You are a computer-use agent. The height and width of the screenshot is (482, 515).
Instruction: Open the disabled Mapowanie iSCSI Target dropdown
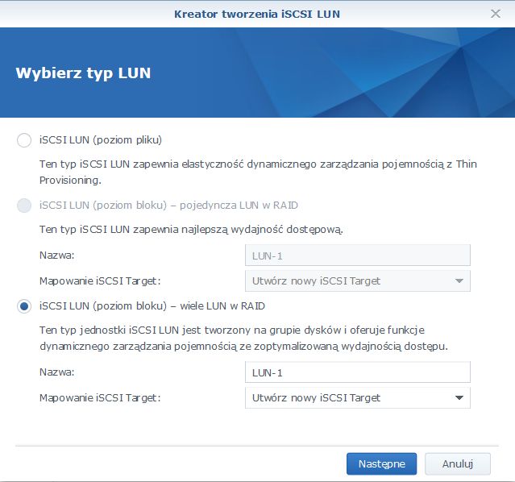tap(358, 281)
